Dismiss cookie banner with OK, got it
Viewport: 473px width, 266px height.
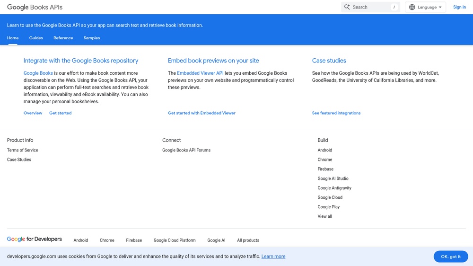point(451,257)
